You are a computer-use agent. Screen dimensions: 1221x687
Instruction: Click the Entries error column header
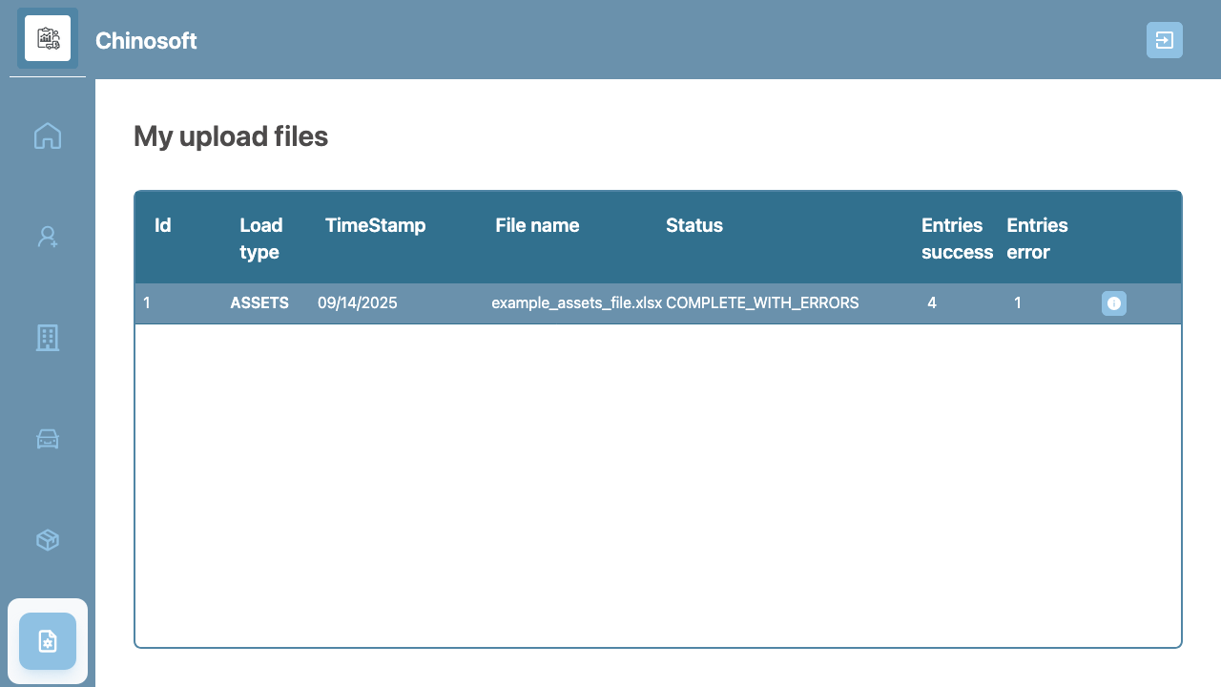(x=1036, y=239)
